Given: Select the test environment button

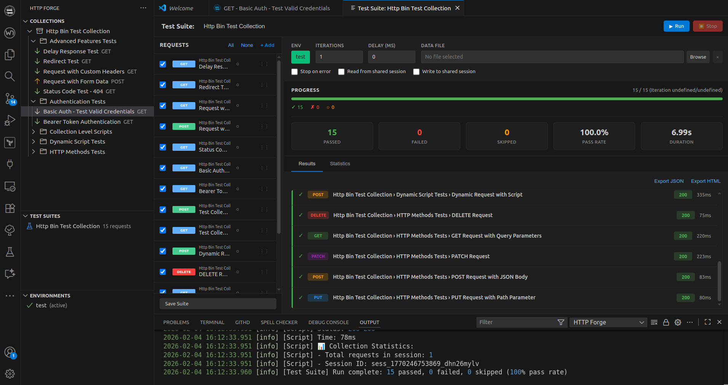Looking at the screenshot, I should (300, 57).
